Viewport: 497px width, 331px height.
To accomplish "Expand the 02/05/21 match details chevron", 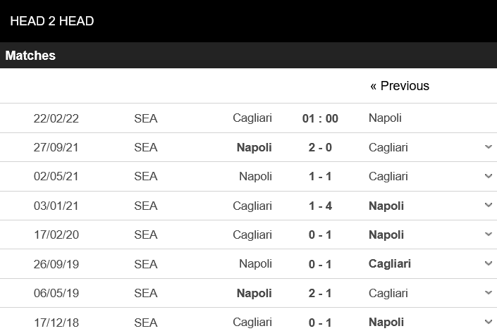I will click(489, 176).
